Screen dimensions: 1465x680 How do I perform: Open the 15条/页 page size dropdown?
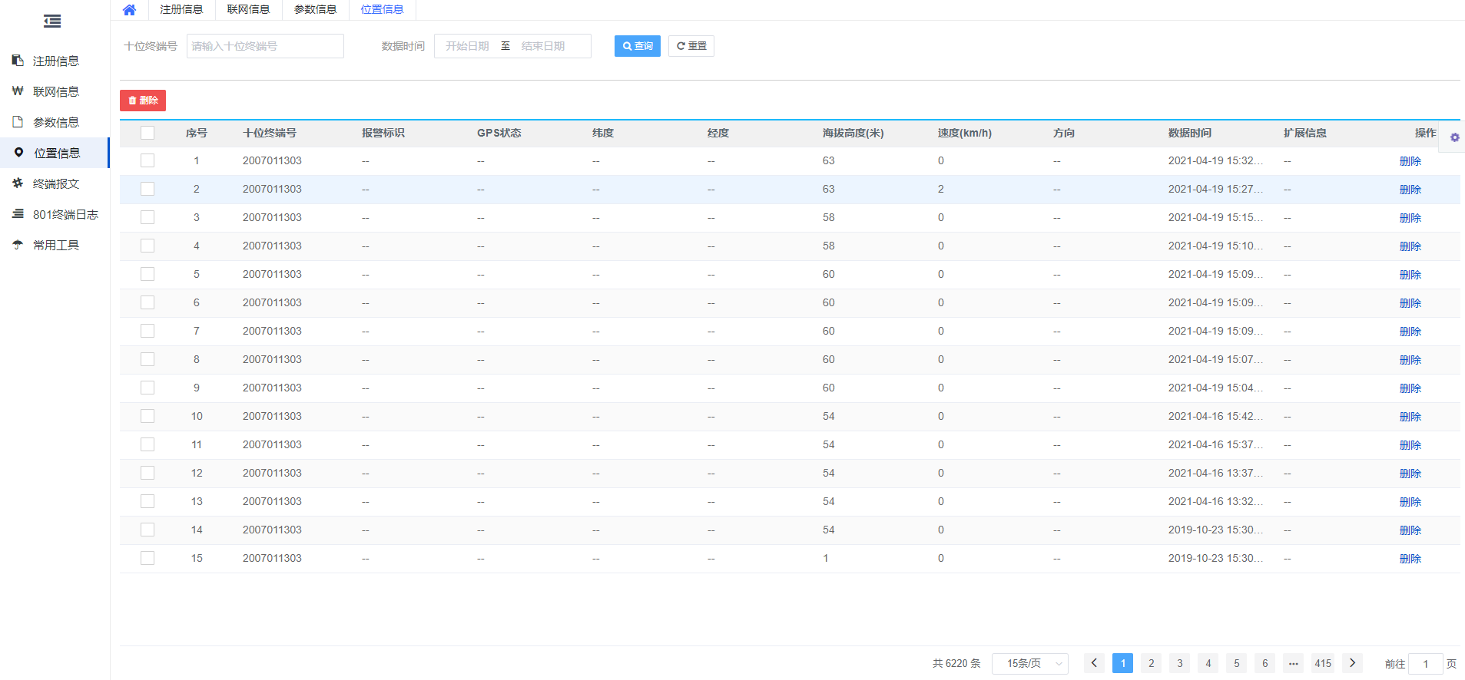pos(1030,663)
